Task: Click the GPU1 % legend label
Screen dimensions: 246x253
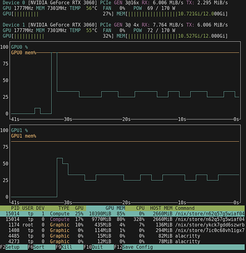Action: tap(19, 131)
